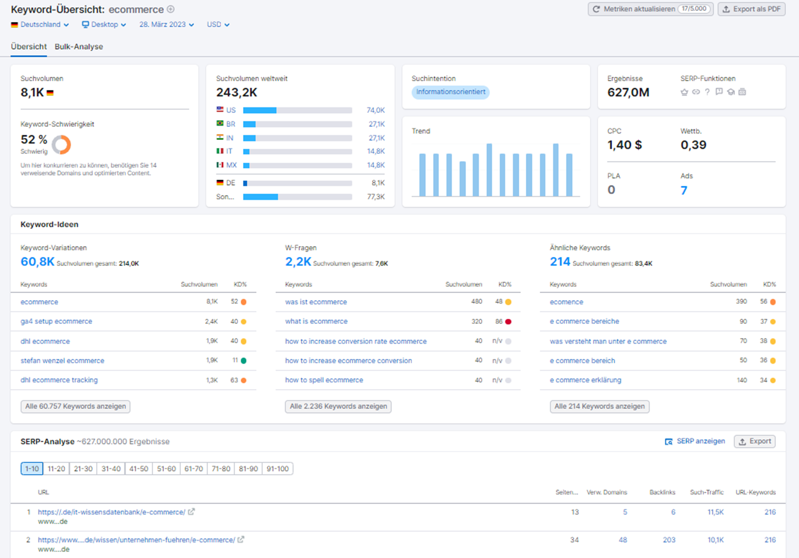Open URL of SERP result 2
The width and height of the screenshot is (799, 558).
click(136, 540)
